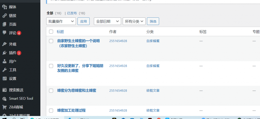The image size is (260, 119).
Task: Open post 蜂蜜加工处理过程
Action: [71, 110]
